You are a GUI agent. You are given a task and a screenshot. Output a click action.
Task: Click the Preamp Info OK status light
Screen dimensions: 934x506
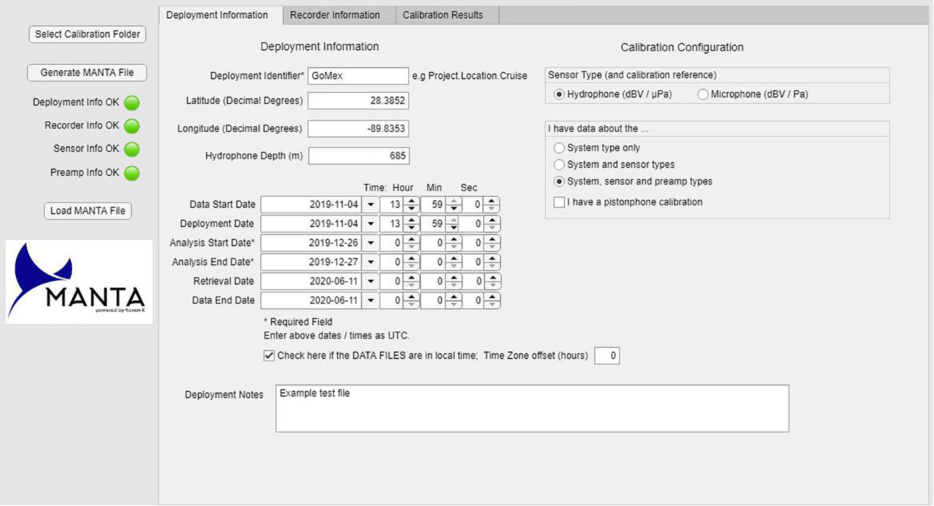(x=132, y=173)
